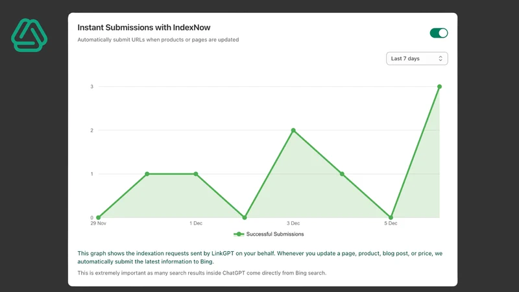Click the Instant Submissions with IndexNow heading
Image resolution: width=519 pixels, height=292 pixels.
(144, 27)
